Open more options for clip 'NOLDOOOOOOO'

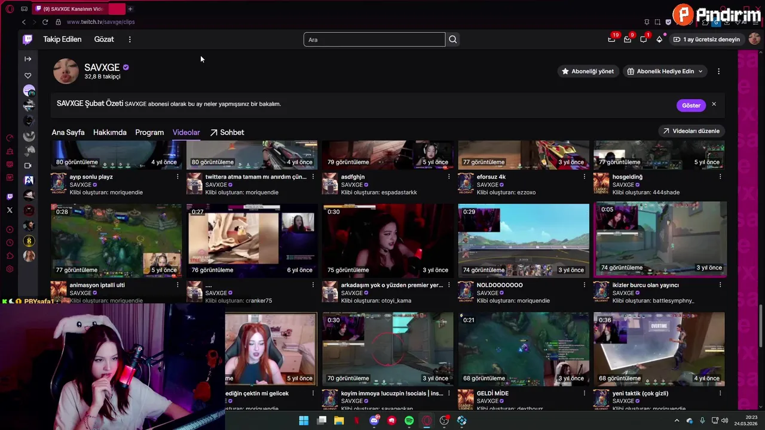pos(585,285)
